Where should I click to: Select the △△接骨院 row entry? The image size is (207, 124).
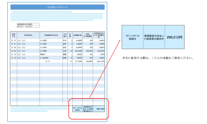click(x=45, y=58)
